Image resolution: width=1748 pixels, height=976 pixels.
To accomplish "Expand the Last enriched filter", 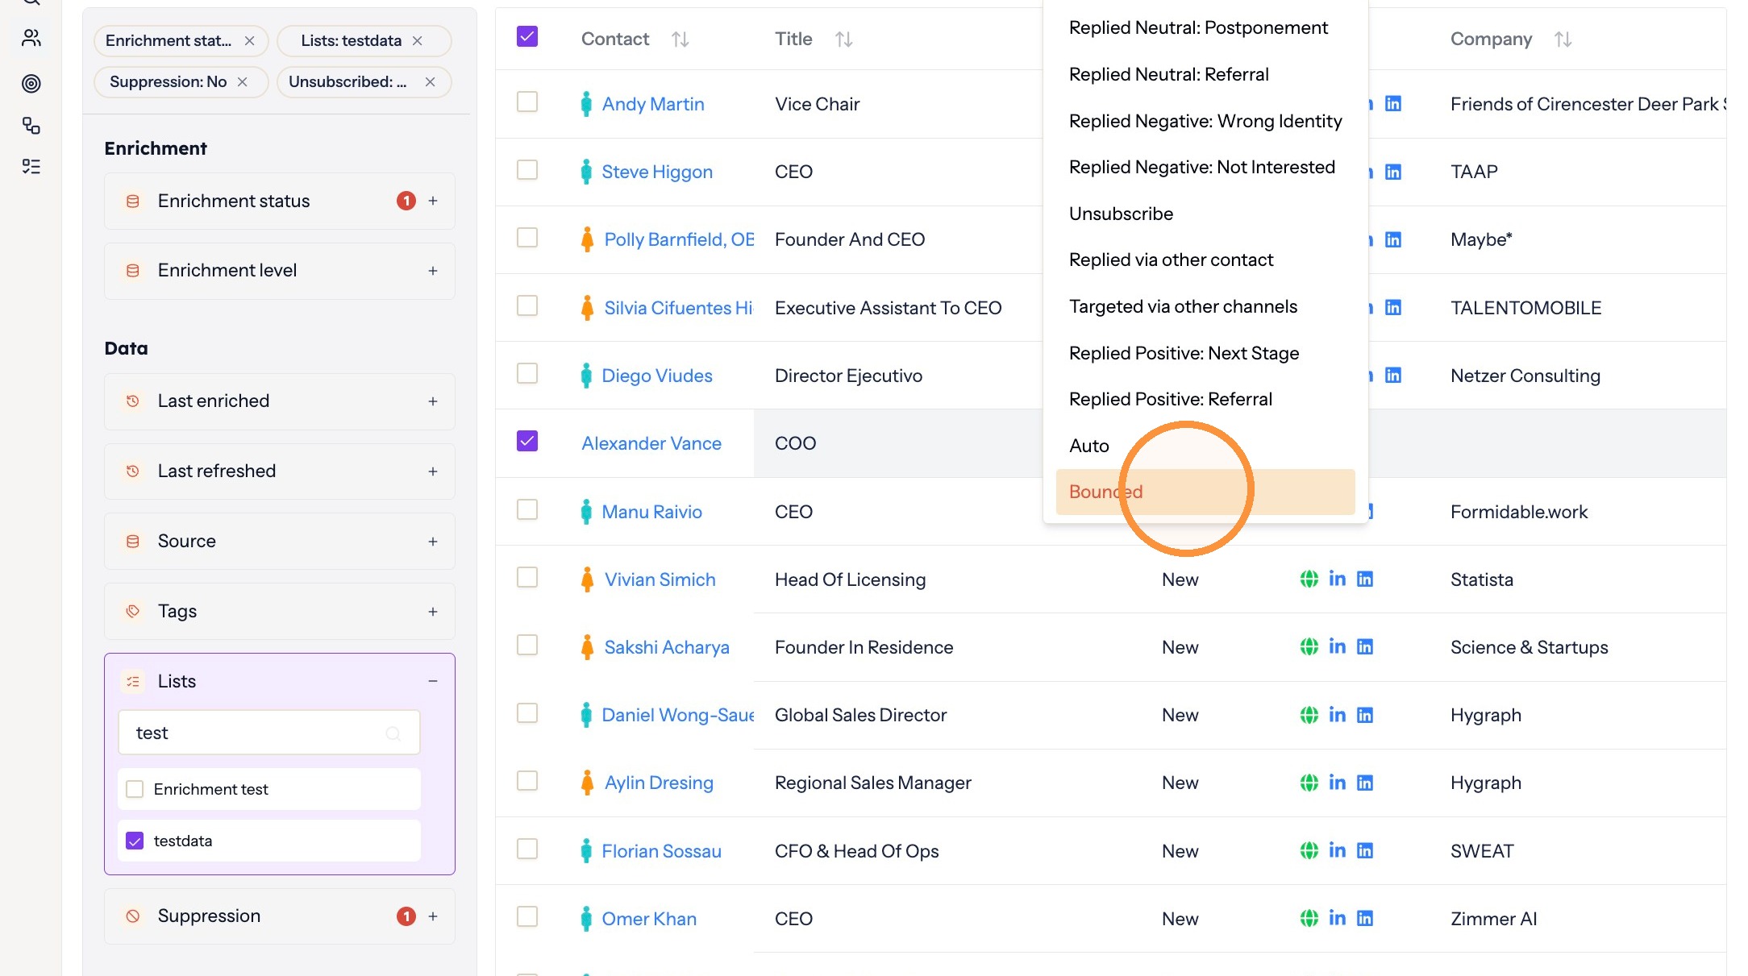I will [x=433, y=401].
